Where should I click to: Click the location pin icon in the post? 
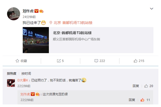tap(51, 23)
